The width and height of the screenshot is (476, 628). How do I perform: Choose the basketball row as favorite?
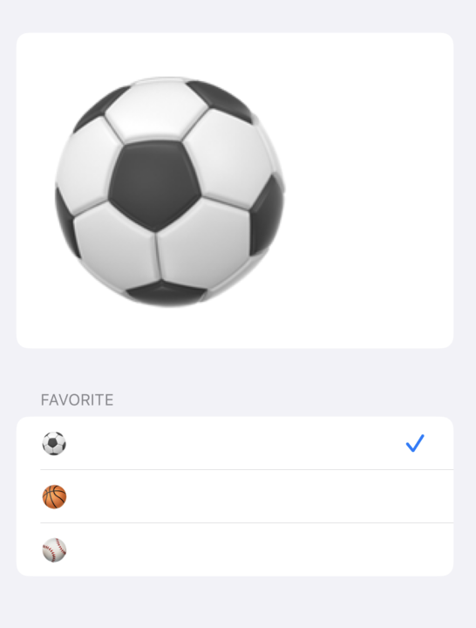(x=235, y=496)
